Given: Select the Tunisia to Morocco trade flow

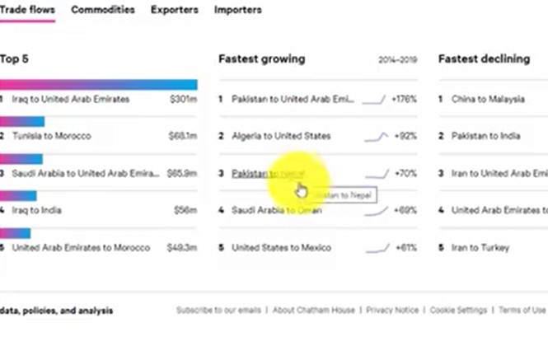Looking at the screenshot, I should (52, 136).
